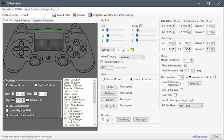Click the DS4Windows gamepad title icon
Viewport: 224px width, 140px height.
pyautogui.click(x=3, y=3)
